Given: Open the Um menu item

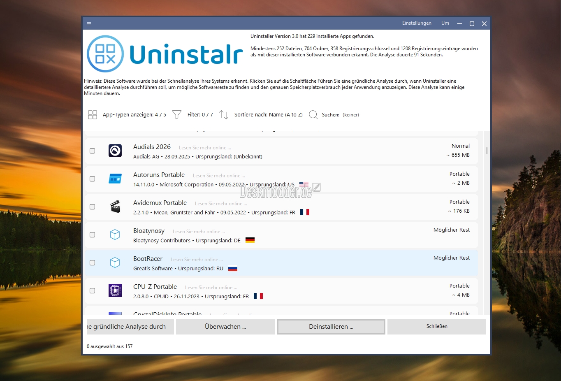Looking at the screenshot, I should click(x=445, y=23).
